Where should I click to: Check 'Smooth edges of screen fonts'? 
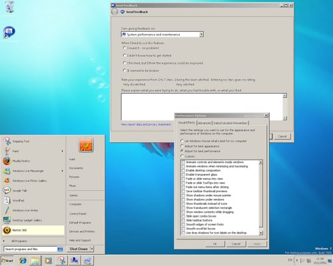[183, 224]
